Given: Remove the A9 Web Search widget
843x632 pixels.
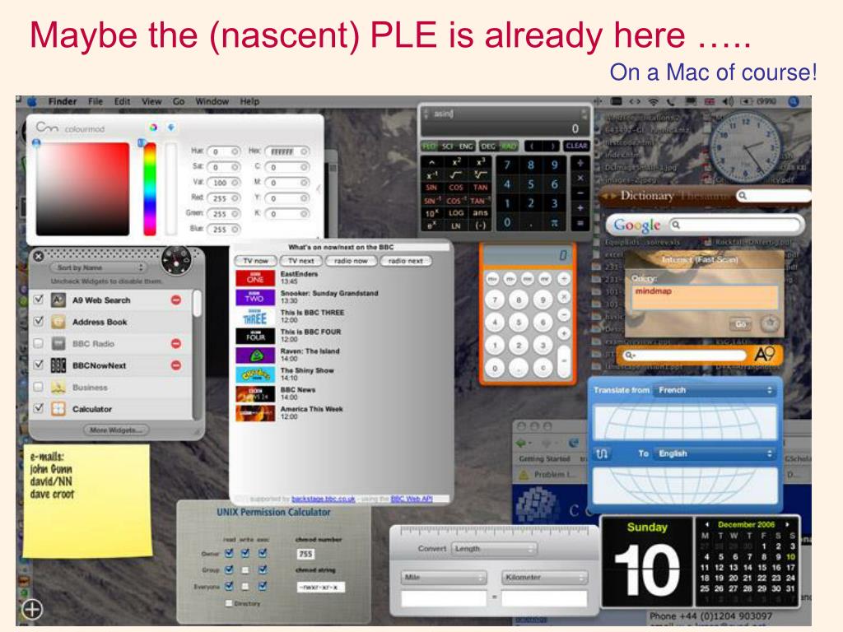Looking at the screenshot, I should (x=176, y=300).
